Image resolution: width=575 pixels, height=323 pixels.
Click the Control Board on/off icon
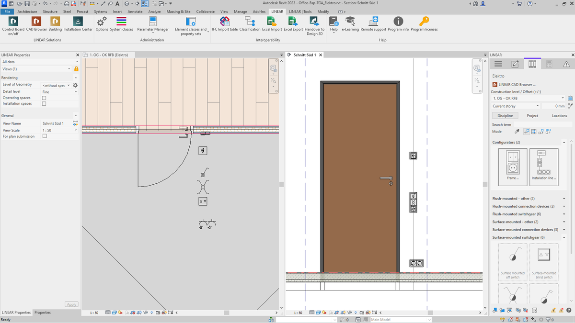point(13,22)
